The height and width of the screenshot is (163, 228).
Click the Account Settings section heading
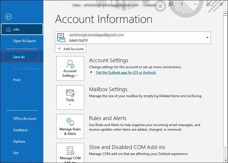point(109,60)
